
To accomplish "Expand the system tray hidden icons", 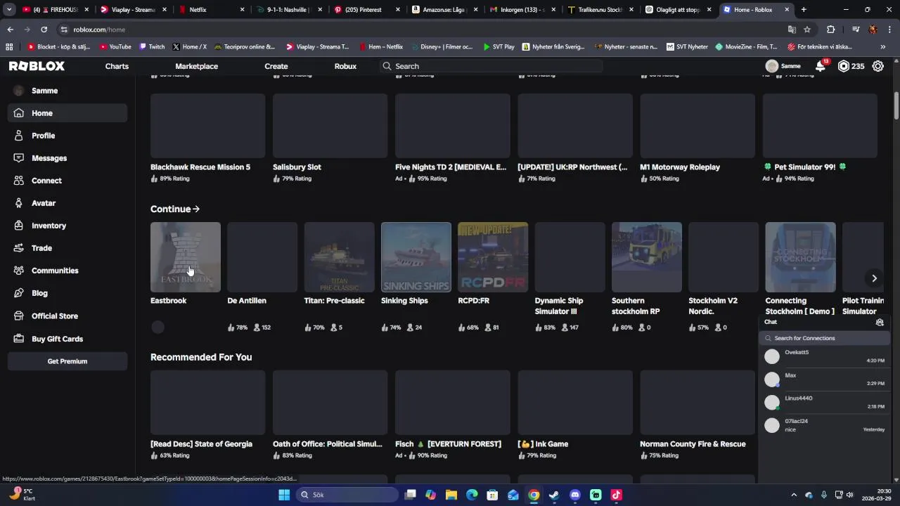I will (794, 495).
